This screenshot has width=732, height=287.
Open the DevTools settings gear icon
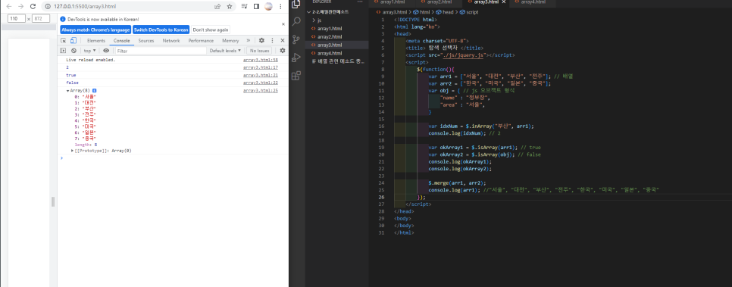[x=262, y=41]
